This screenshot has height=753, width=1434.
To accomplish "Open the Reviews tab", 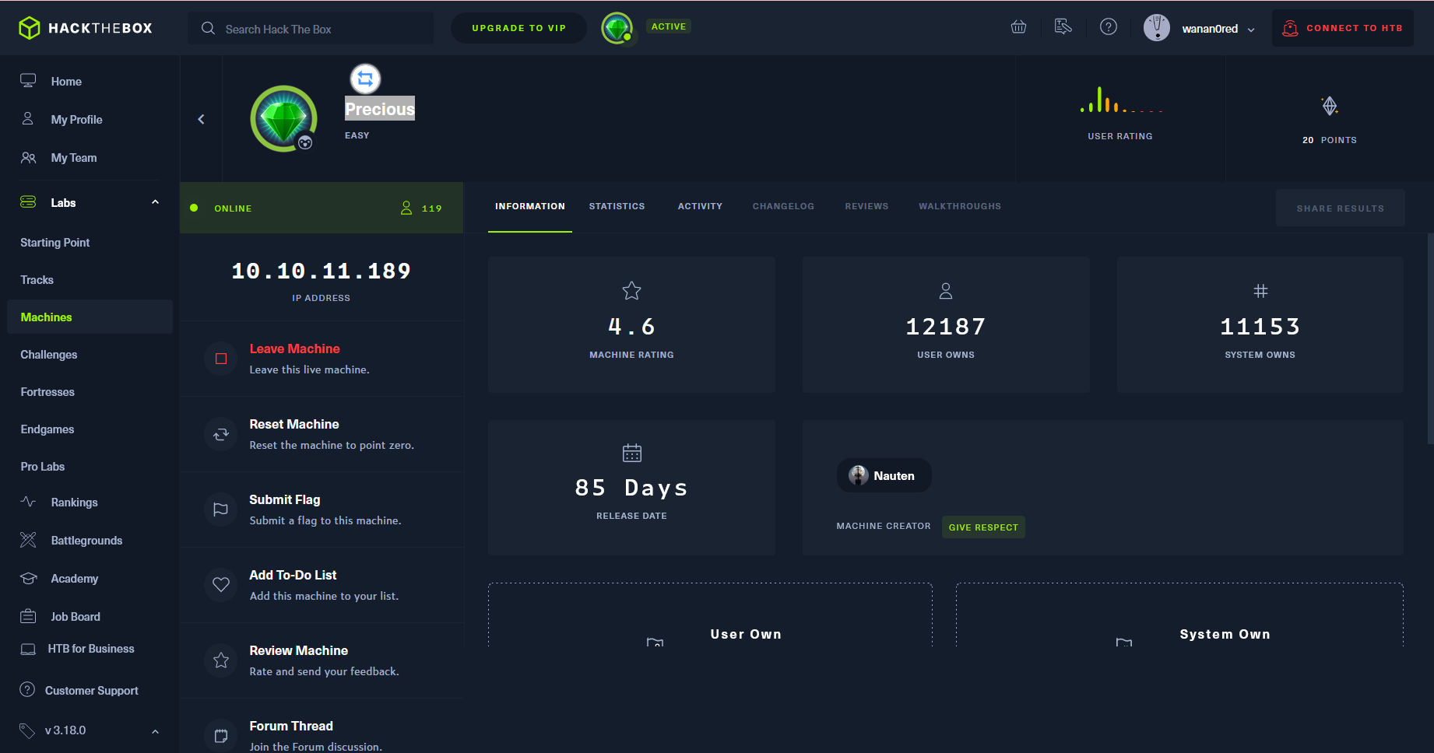I will point(866,206).
